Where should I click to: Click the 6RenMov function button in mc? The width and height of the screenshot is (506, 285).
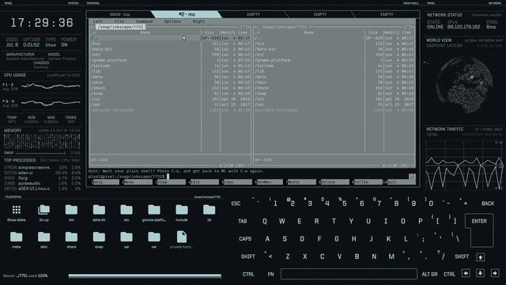click(x=269, y=182)
